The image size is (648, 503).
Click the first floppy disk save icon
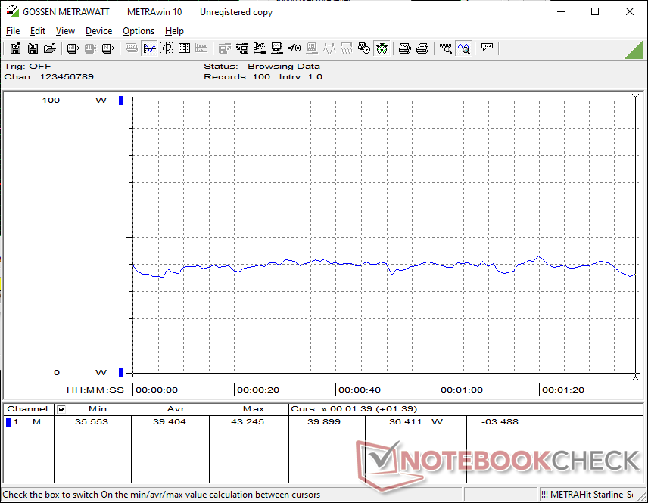(x=15, y=48)
